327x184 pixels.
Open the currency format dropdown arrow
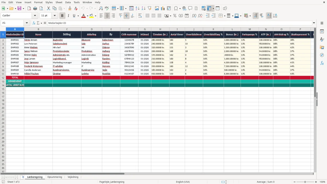(x=170, y=16)
